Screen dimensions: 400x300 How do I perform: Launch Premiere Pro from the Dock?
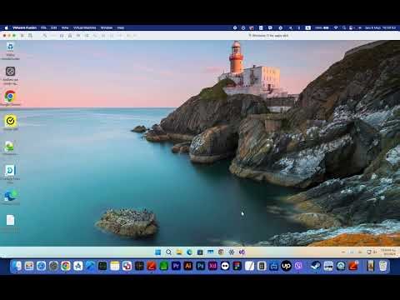tap(176, 266)
